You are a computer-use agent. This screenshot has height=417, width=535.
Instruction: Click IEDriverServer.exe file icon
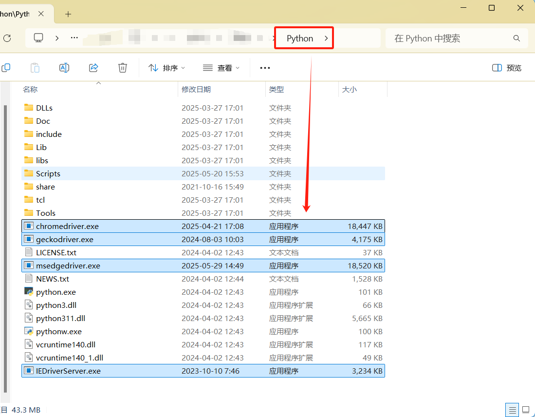coord(29,371)
